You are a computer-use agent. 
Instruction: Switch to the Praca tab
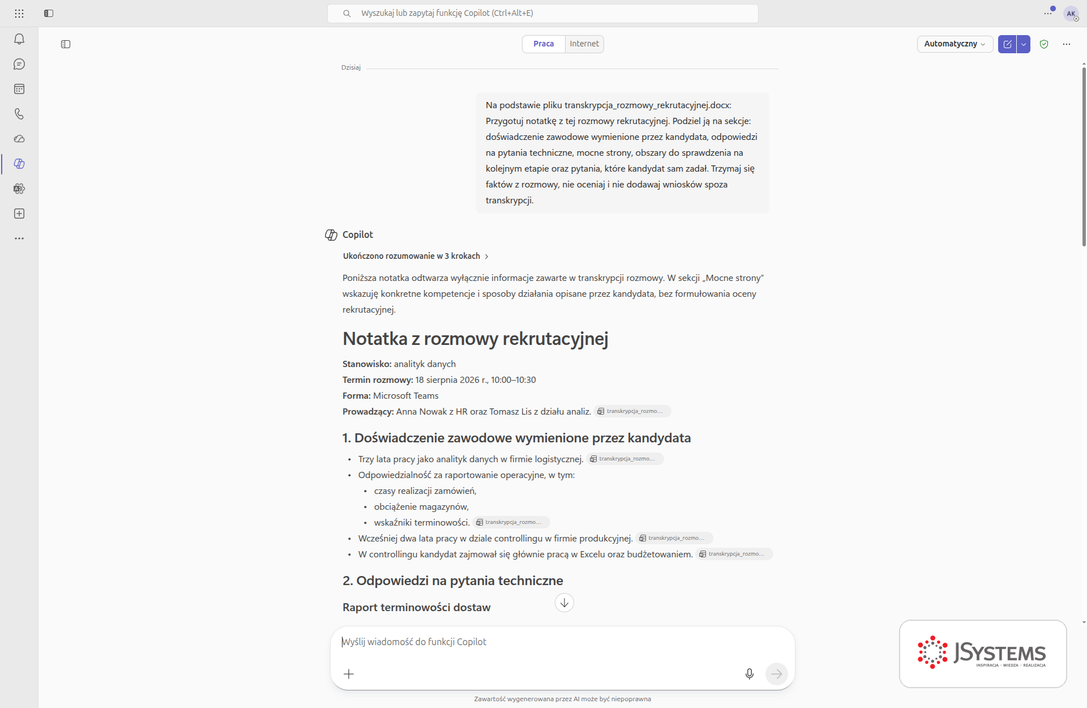tap(543, 44)
